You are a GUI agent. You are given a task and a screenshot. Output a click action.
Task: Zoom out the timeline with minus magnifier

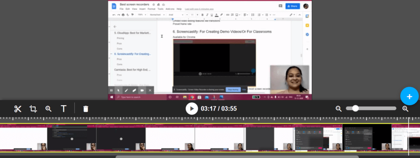(338, 108)
